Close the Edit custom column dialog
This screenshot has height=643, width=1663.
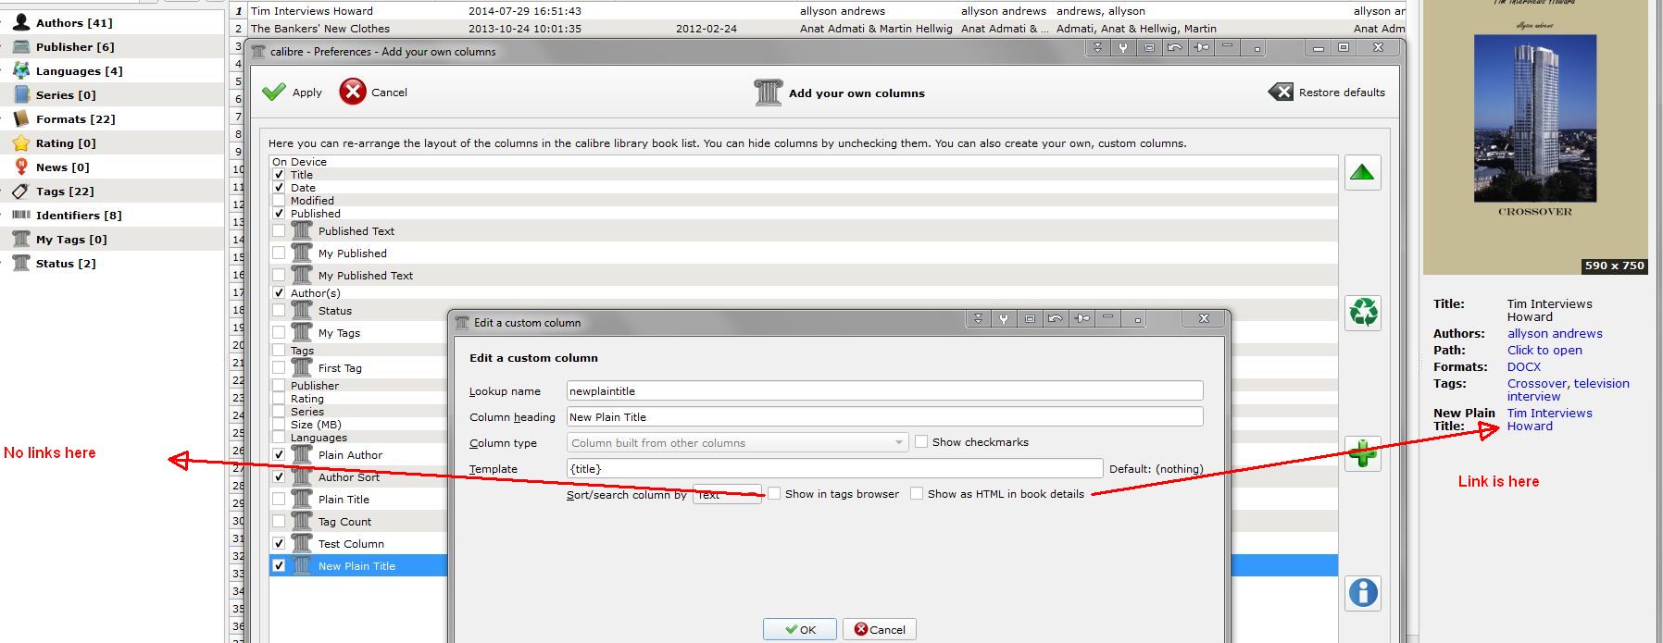point(1204,318)
